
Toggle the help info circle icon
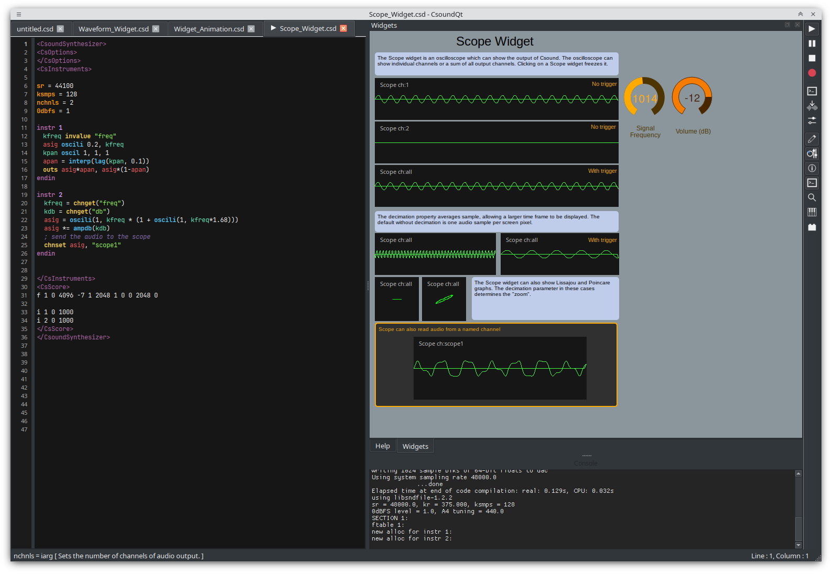pyautogui.click(x=812, y=168)
